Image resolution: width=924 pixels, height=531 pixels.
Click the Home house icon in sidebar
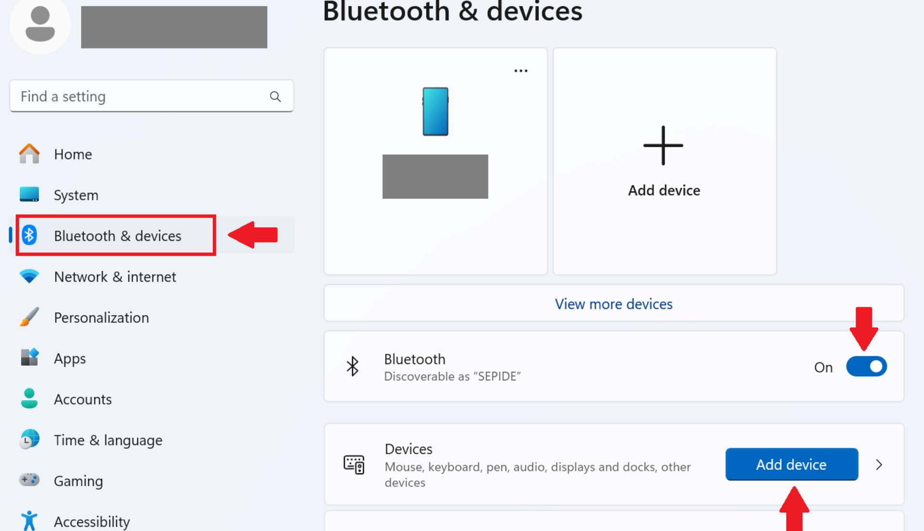point(29,154)
